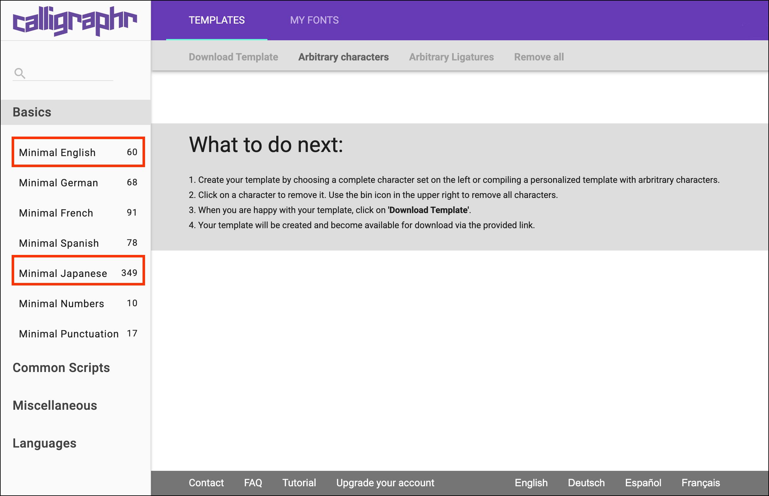This screenshot has width=769, height=496.
Task: Choose Minimal German template
Action: point(78,183)
